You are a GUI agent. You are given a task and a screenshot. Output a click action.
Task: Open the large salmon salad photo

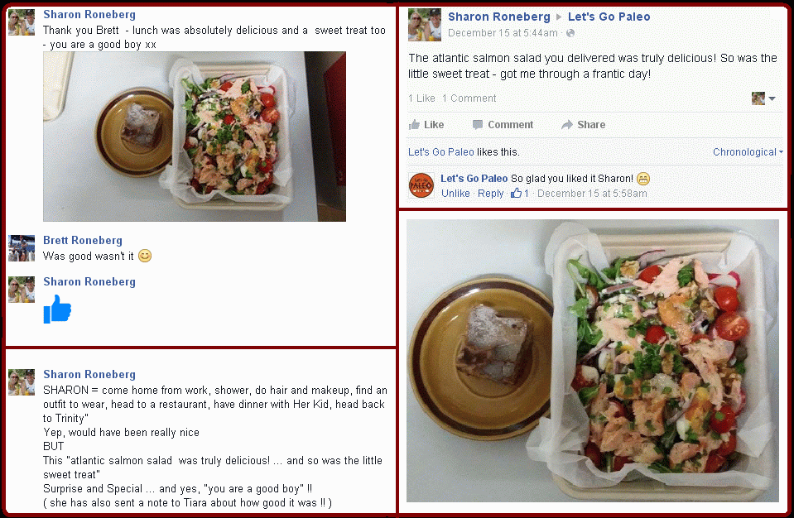[593, 361]
